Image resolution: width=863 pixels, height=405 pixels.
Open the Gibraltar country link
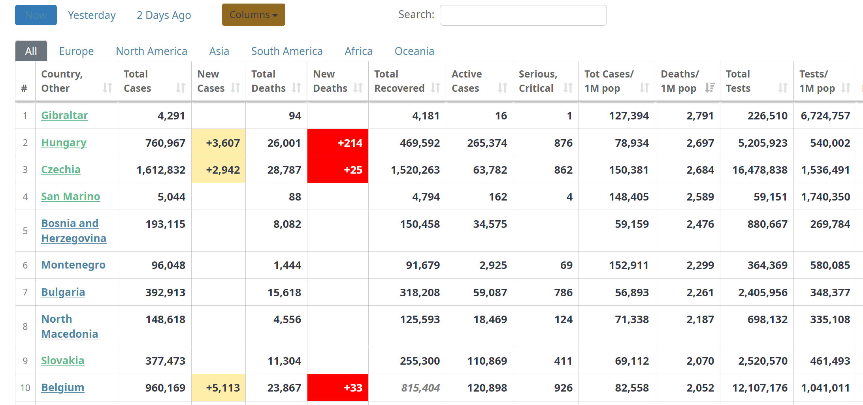pyautogui.click(x=64, y=115)
